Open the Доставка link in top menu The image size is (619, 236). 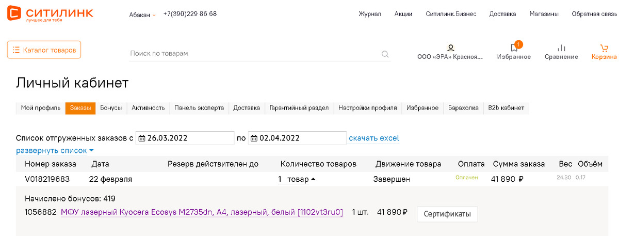(x=502, y=14)
